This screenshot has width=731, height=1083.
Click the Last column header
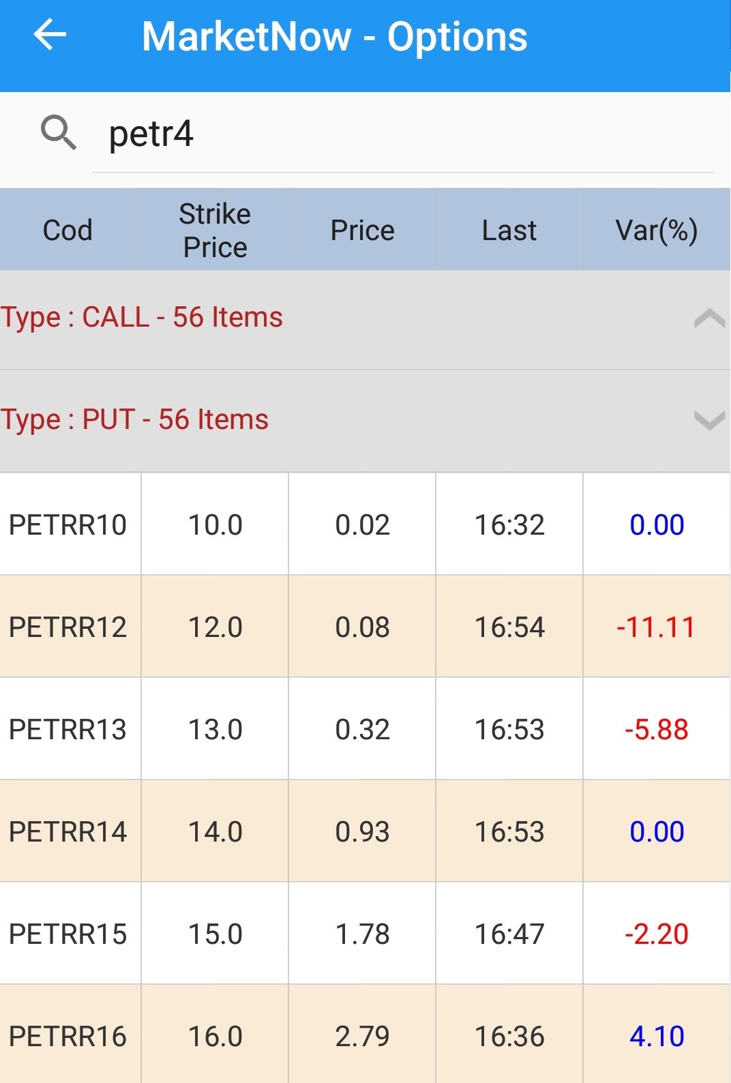[x=509, y=231]
